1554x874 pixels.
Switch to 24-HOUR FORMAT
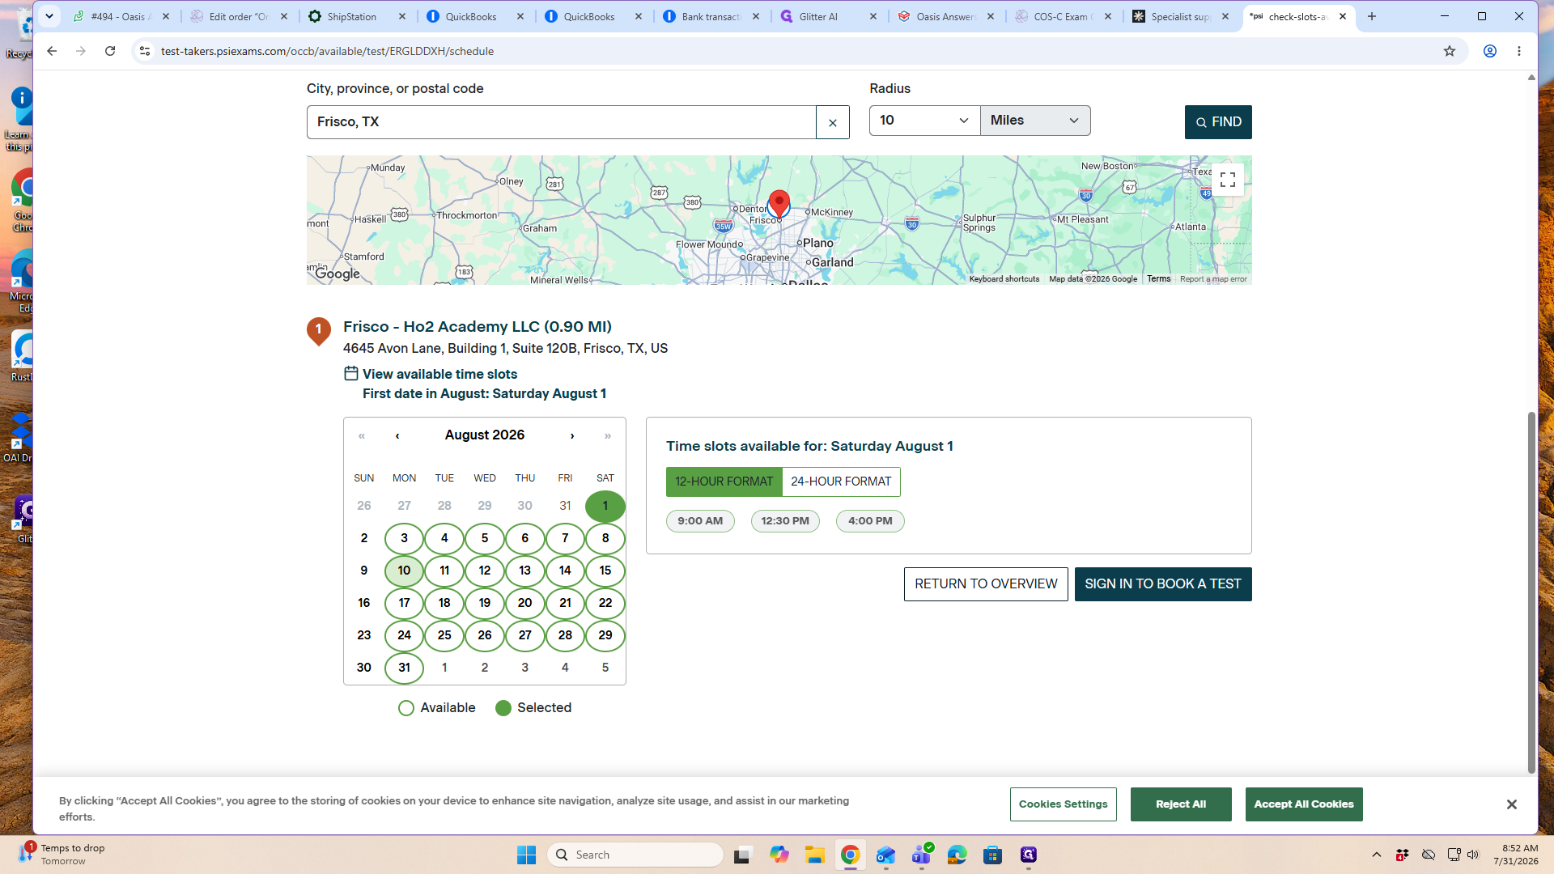click(x=841, y=482)
